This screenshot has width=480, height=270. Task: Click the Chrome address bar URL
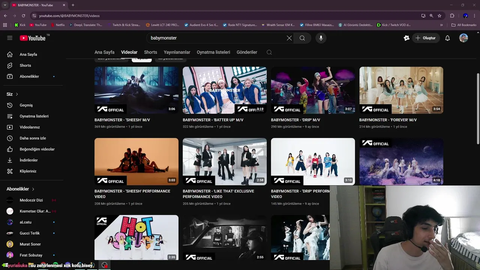(x=69, y=16)
